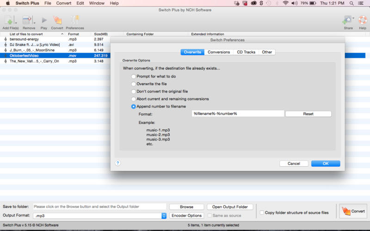Select the OktoberfestVideo row
The image size is (370, 231).
click(55, 55)
